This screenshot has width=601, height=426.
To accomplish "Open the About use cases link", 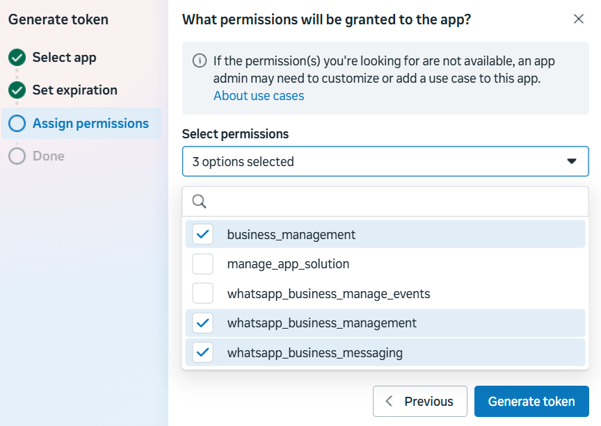I will 259,96.
